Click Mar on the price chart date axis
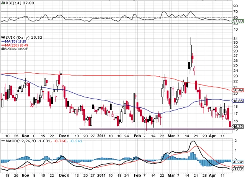The image size is (245, 181). [x=171, y=136]
